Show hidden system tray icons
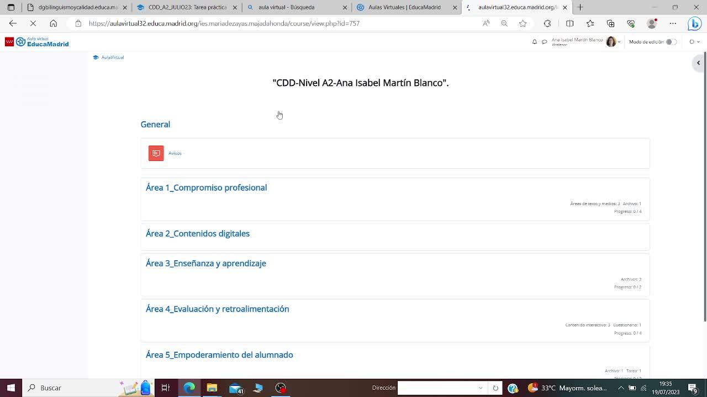Viewport: 707px width, 397px height. [620, 388]
